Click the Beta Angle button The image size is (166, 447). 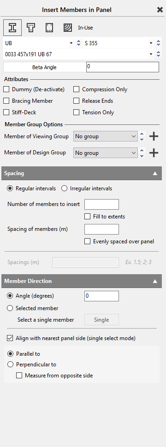[44, 67]
